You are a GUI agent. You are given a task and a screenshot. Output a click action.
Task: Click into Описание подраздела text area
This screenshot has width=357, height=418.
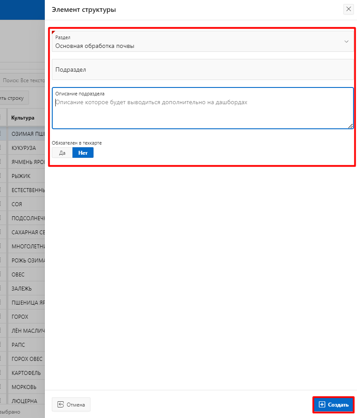pyautogui.click(x=202, y=112)
